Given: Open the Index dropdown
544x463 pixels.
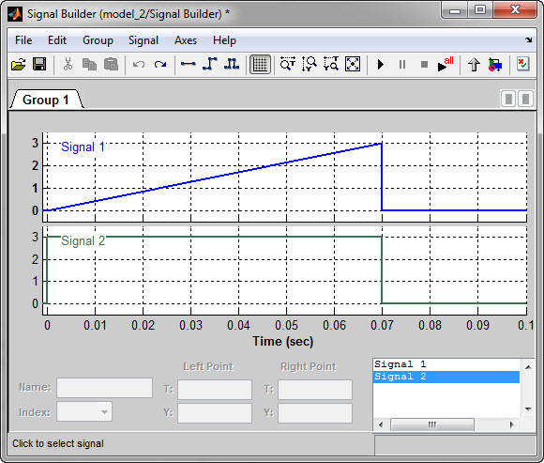Looking at the screenshot, I should point(84,411).
